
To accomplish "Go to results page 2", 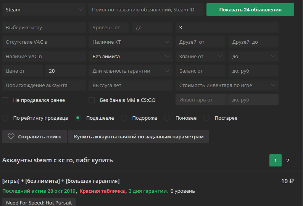I will (287, 160).
